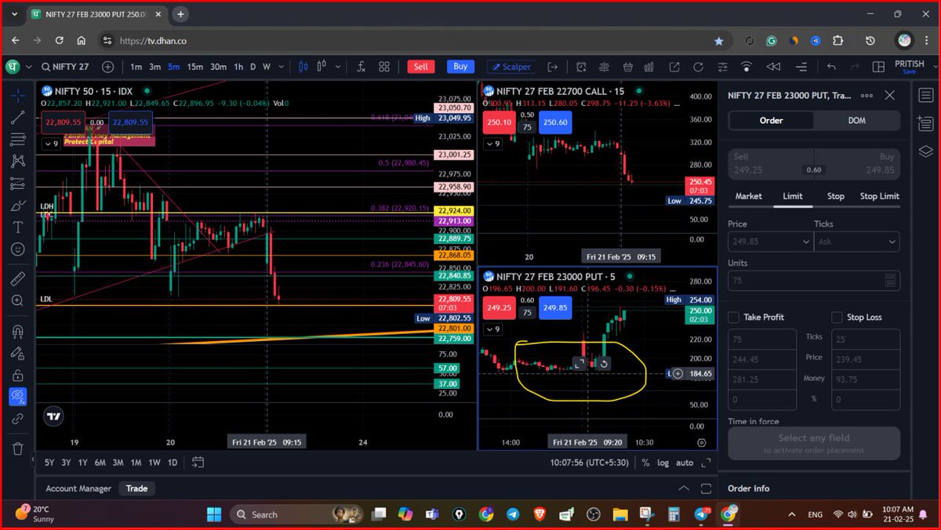Click the 249.85 buy price on PUT chart
This screenshot has width=941, height=530.
[555, 308]
